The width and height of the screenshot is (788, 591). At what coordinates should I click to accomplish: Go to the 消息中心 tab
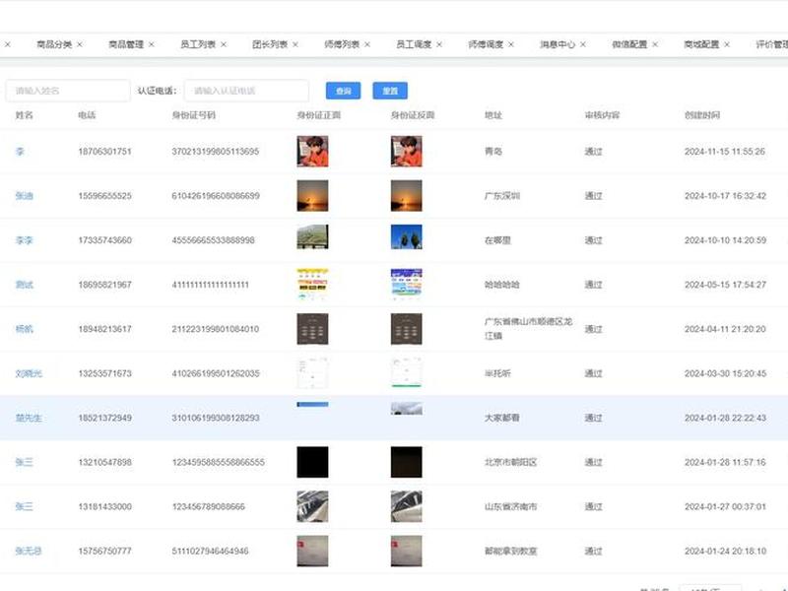558,44
